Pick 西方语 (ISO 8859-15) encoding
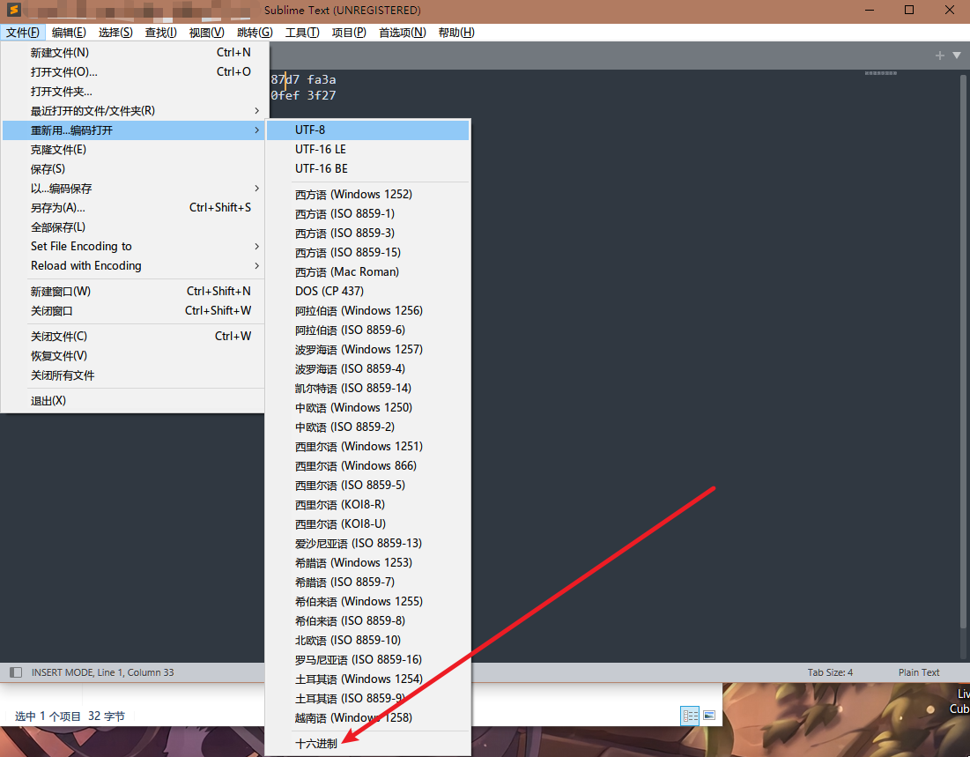 pyautogui.click(x=368, y=253)
